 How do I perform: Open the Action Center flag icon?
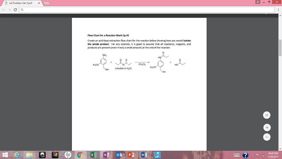[x=257, y=155]
